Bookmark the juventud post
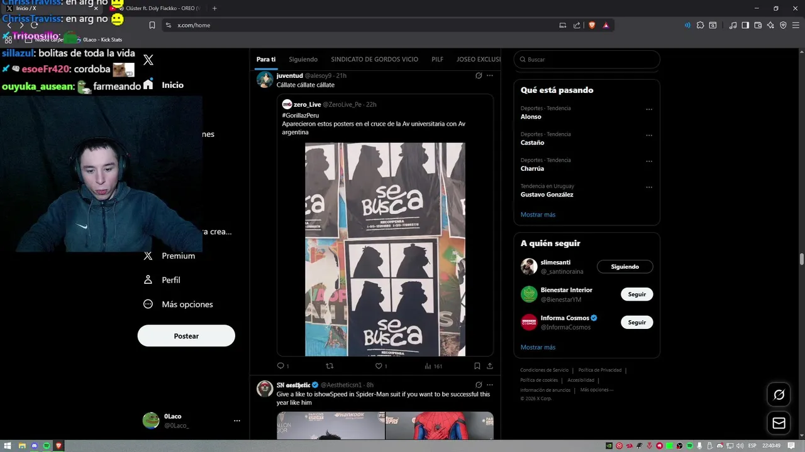This screenshot has height=452, width=805. tap(477, 366)
